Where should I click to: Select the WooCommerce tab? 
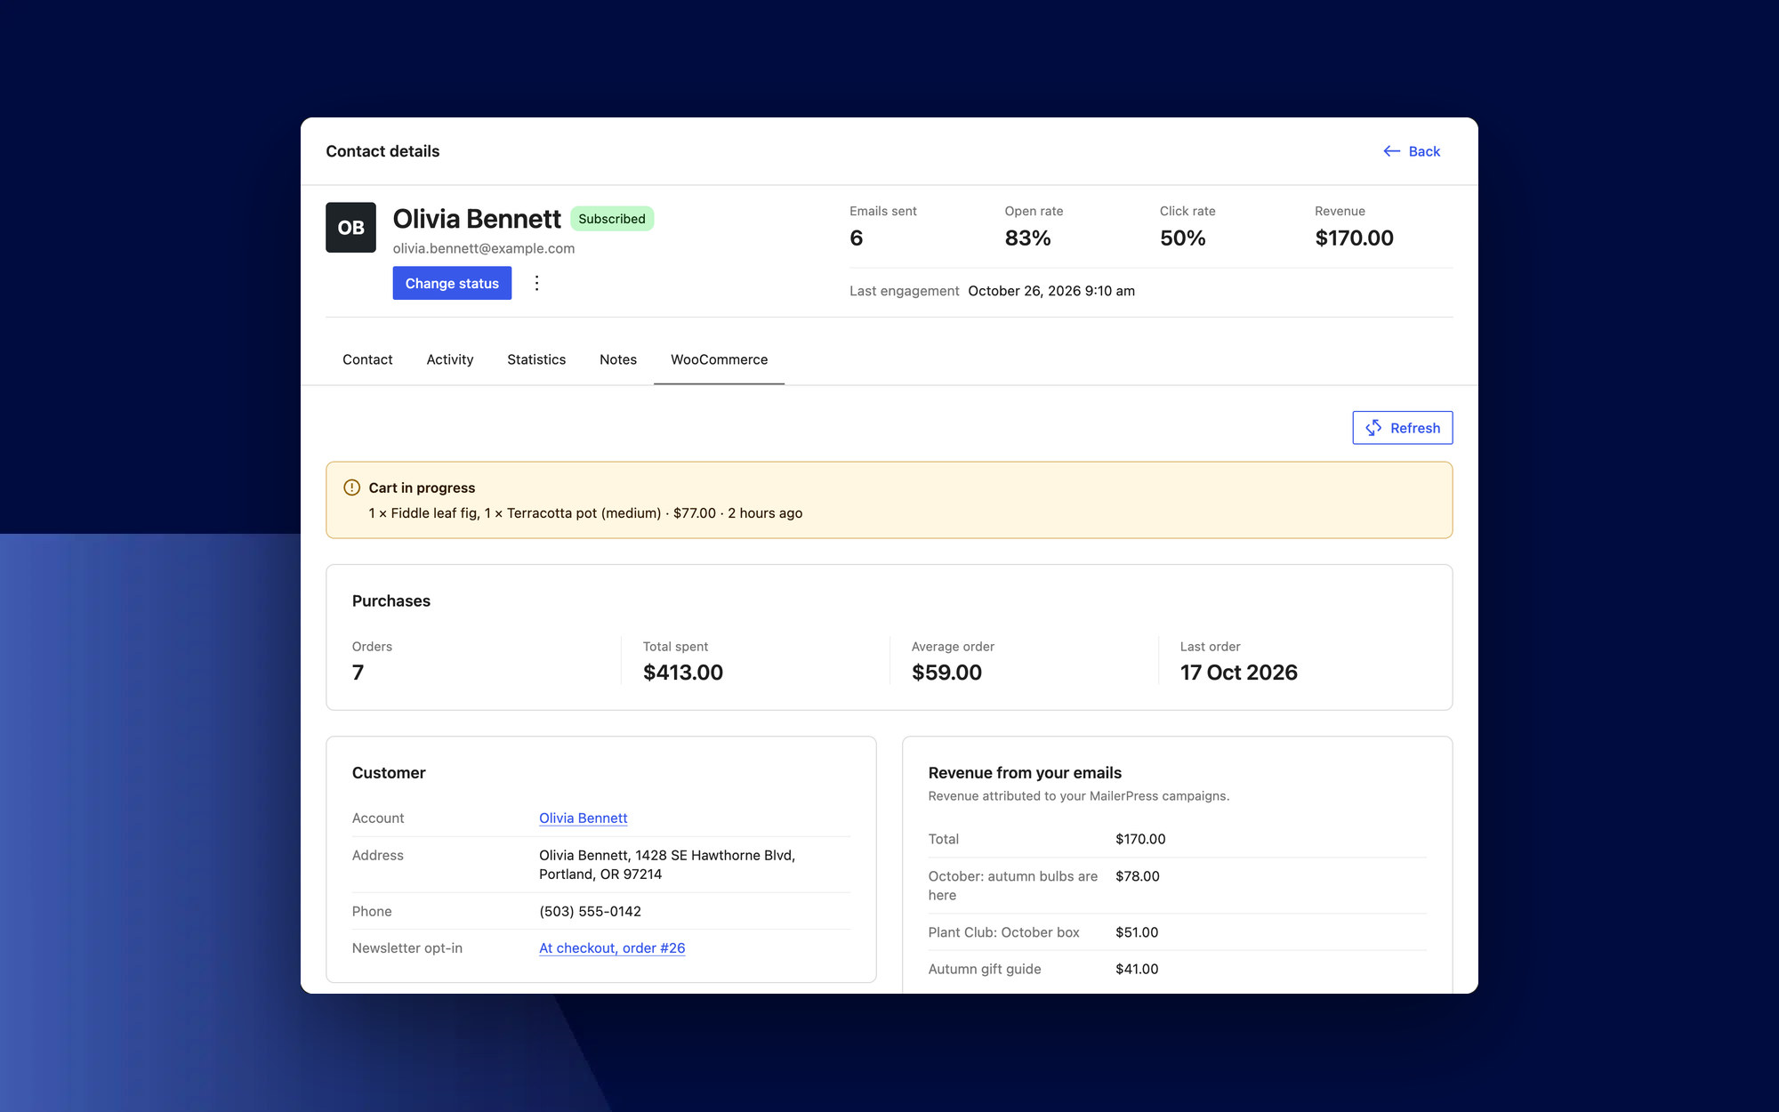click(x=719, y=359)
